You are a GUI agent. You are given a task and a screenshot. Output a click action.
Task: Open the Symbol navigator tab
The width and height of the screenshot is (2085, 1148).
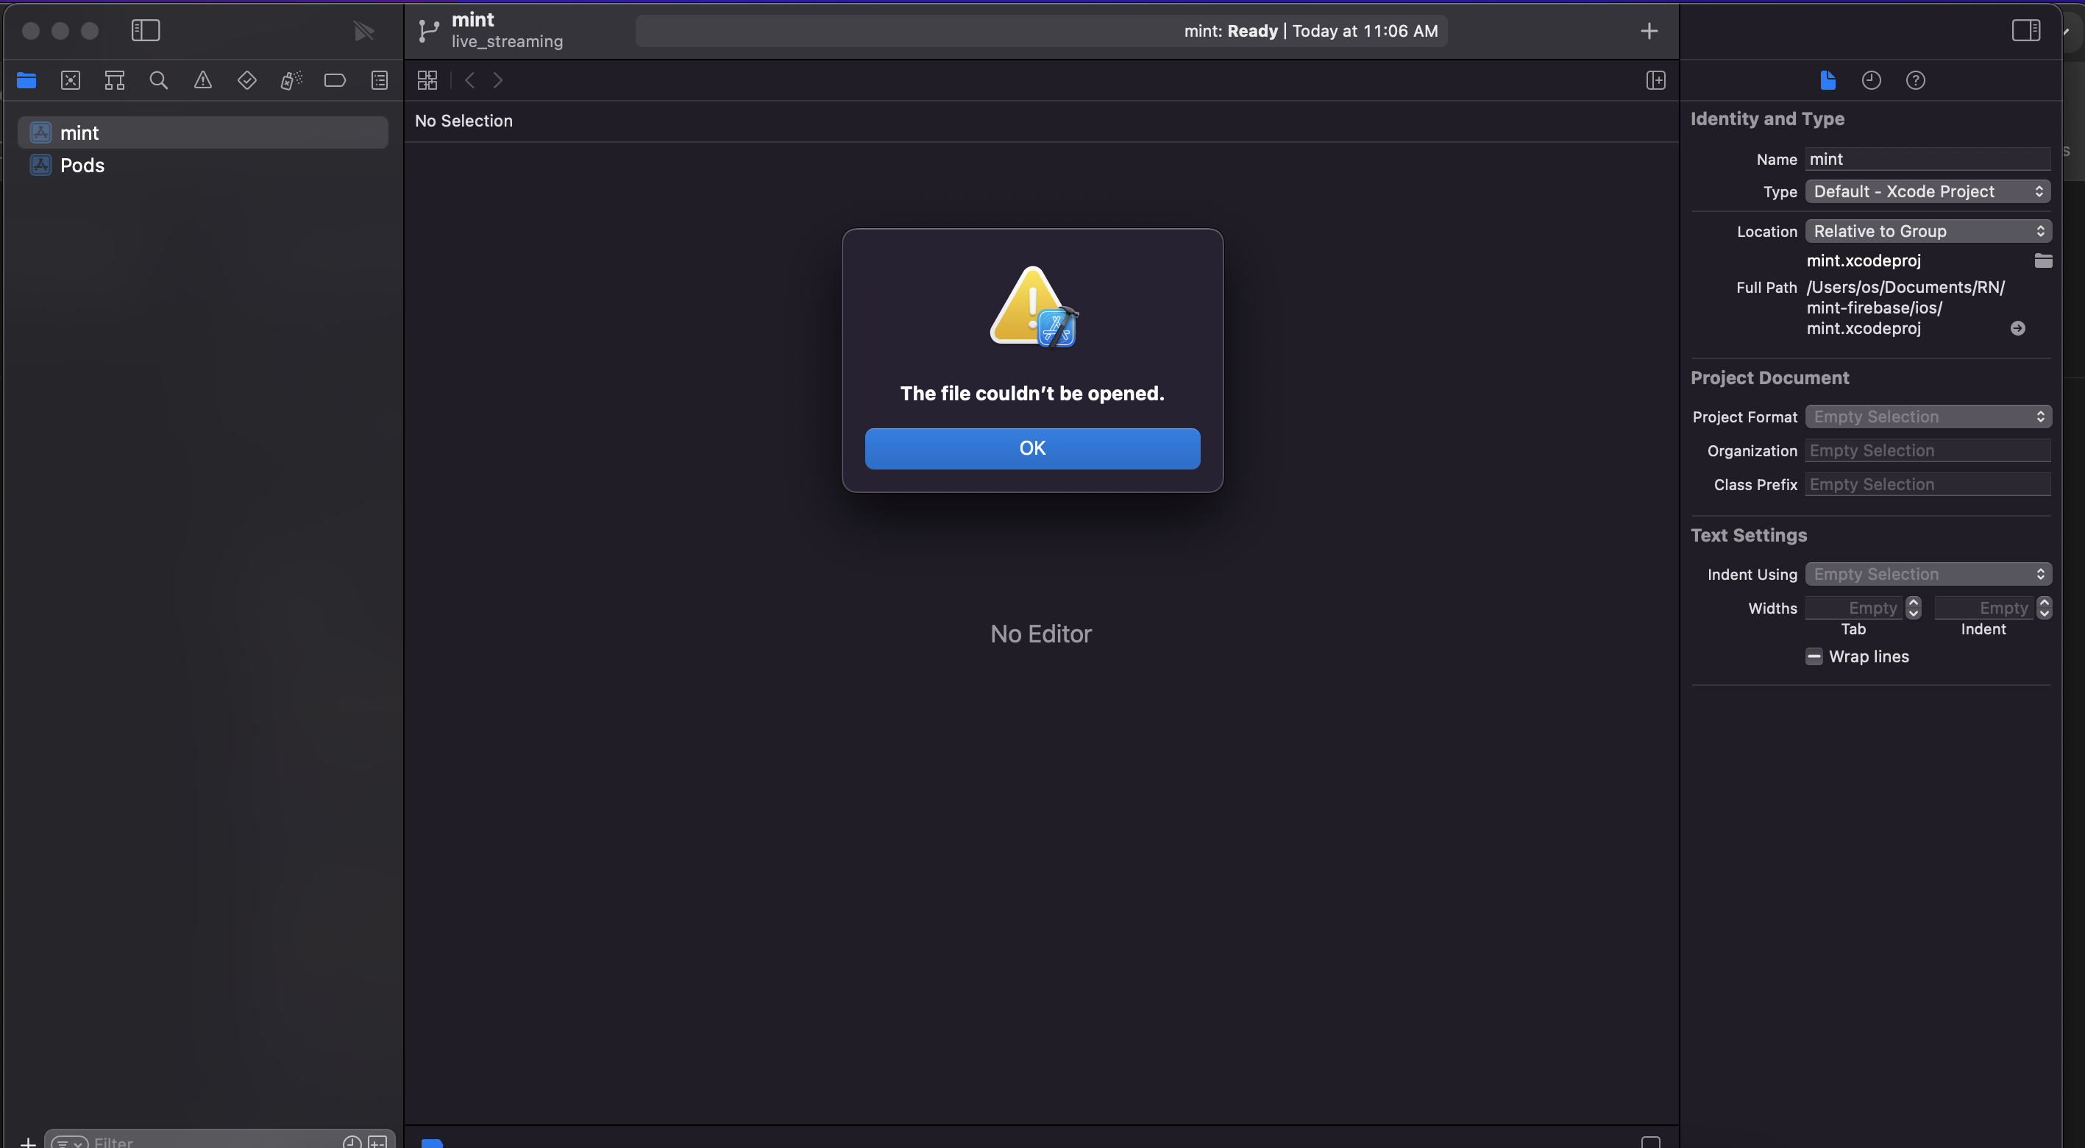115,80
